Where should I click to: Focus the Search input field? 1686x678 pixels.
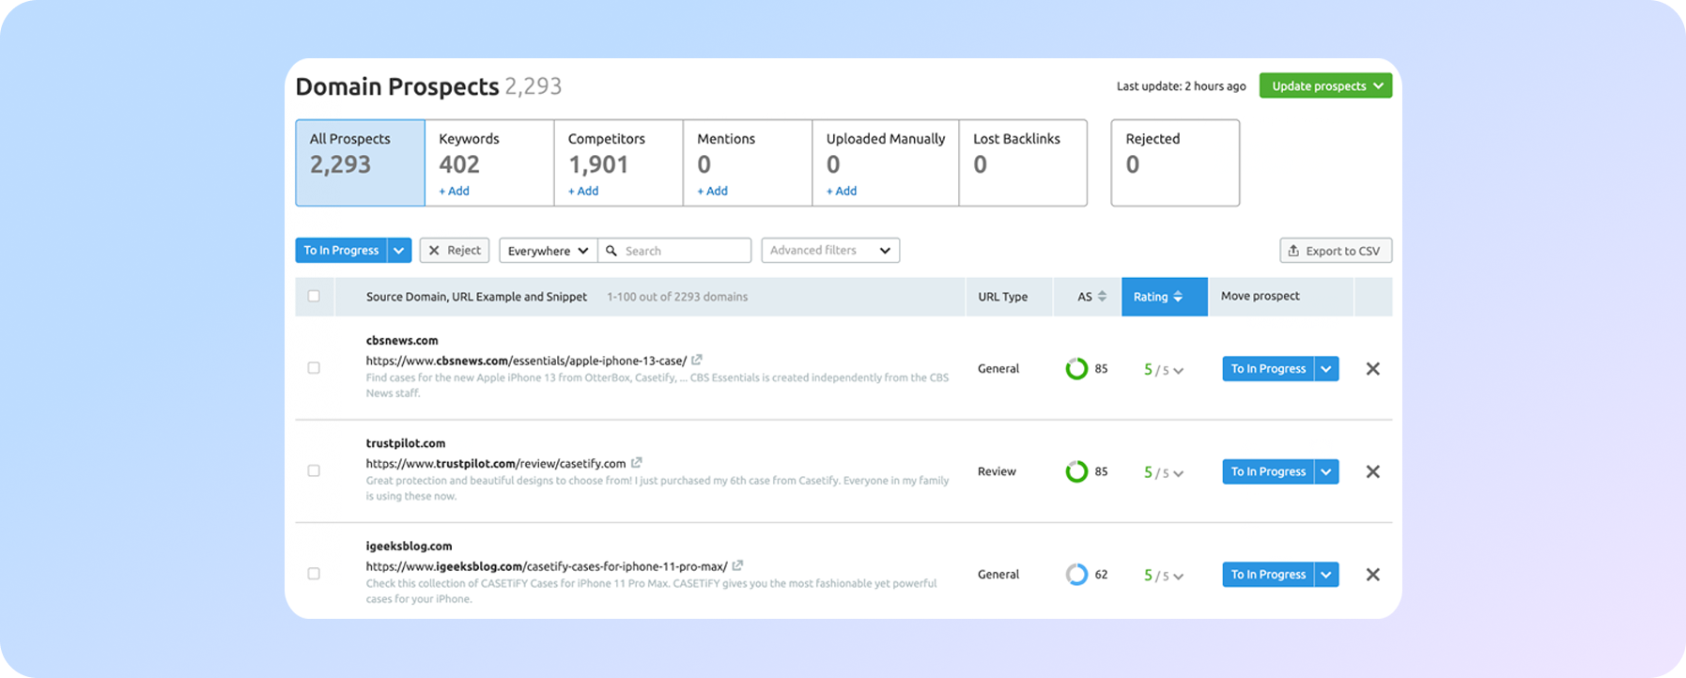point(684,251)
